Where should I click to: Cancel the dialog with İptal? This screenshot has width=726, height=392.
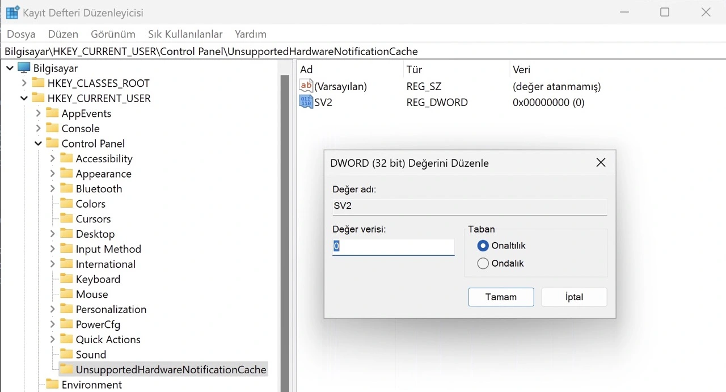point(574,297)
